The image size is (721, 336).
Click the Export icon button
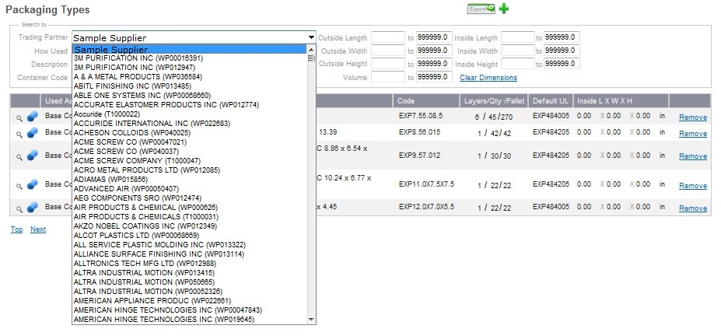tap(481, 9)
